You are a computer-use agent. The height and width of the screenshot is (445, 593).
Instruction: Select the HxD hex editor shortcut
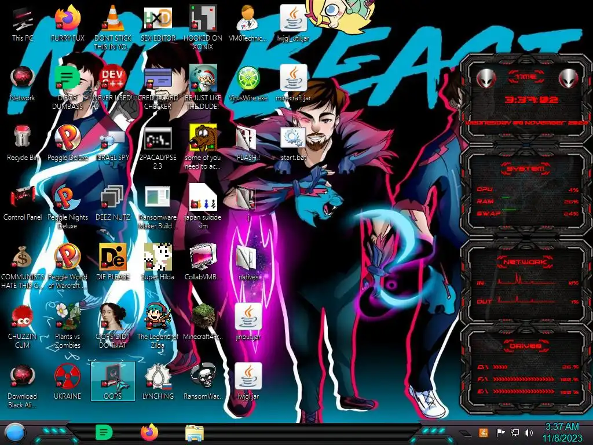158,24
